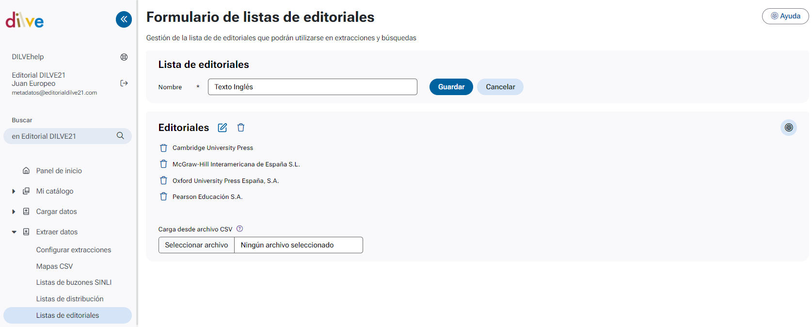812x327 pixels.
Task: Click the Panel de inicio home icon
Action: pyautogui.click(x=26, y=171)
